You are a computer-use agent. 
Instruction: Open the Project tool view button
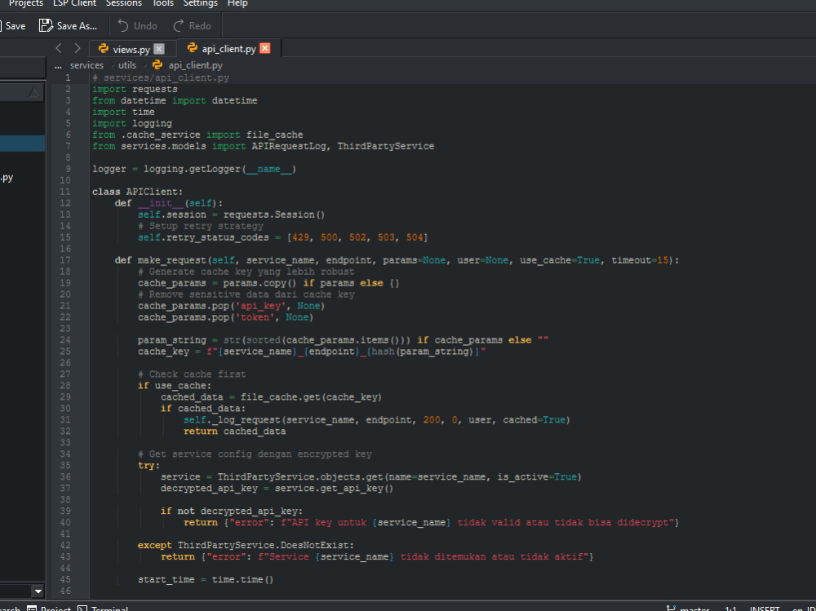pyautogui.click(x=50, y=608)
